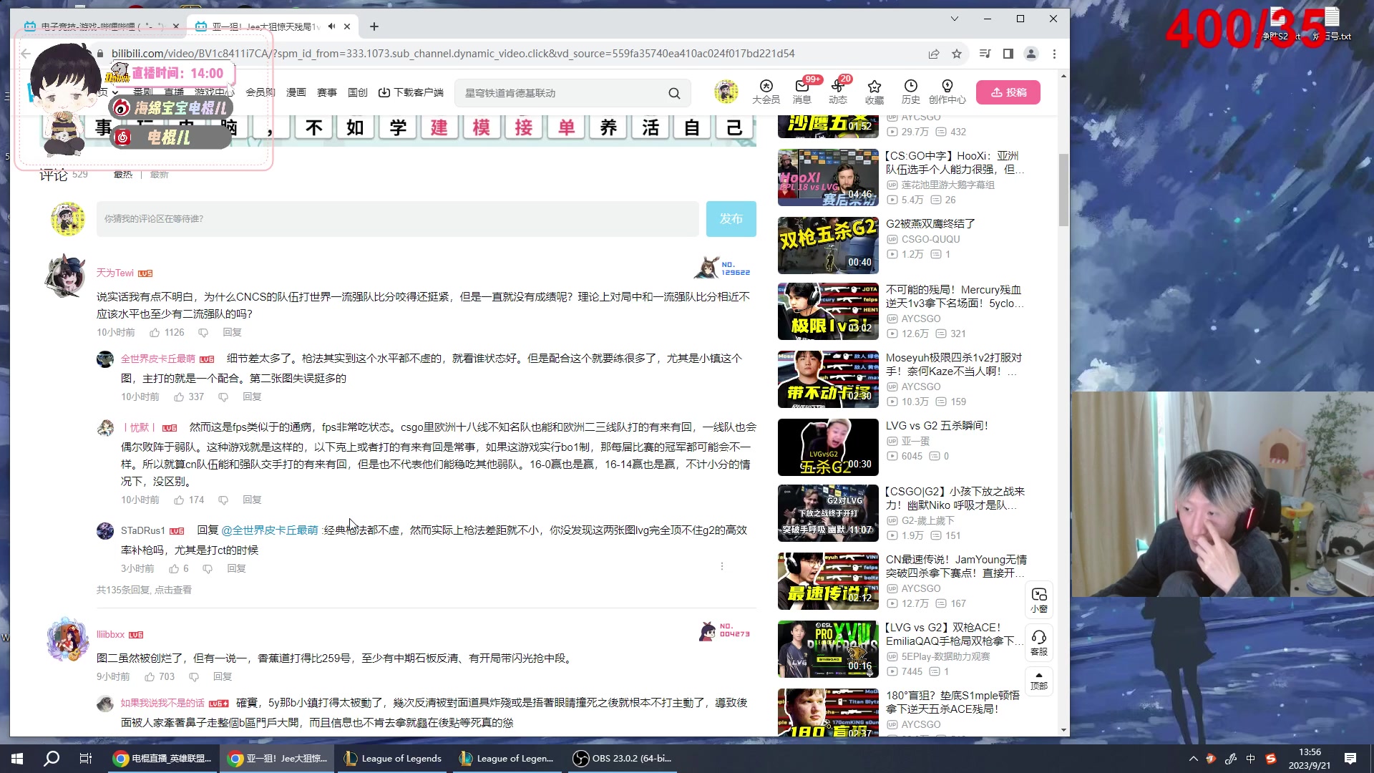This screenshot has width=1374, height=773.
Task: Sort comments by 最热
Action: [x=123, y=175]
